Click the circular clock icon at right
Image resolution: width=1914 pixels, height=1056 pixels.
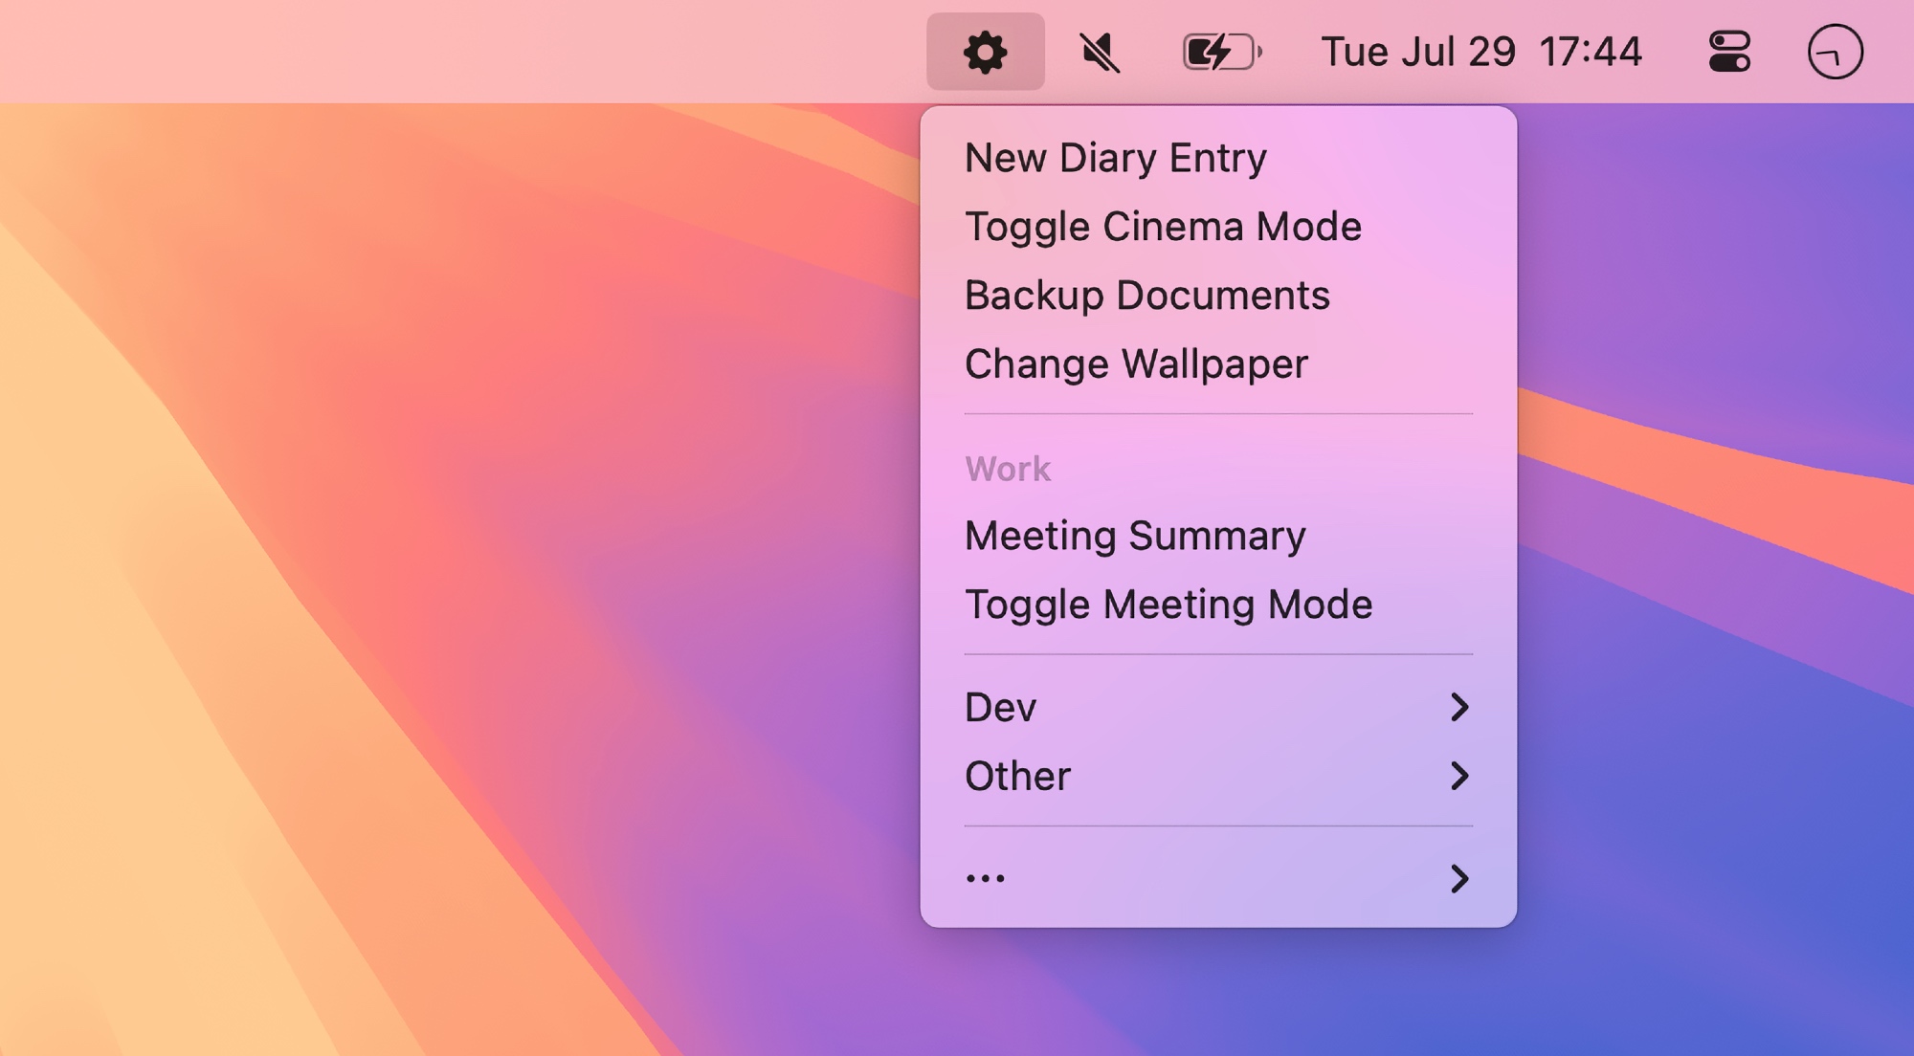1835,52
